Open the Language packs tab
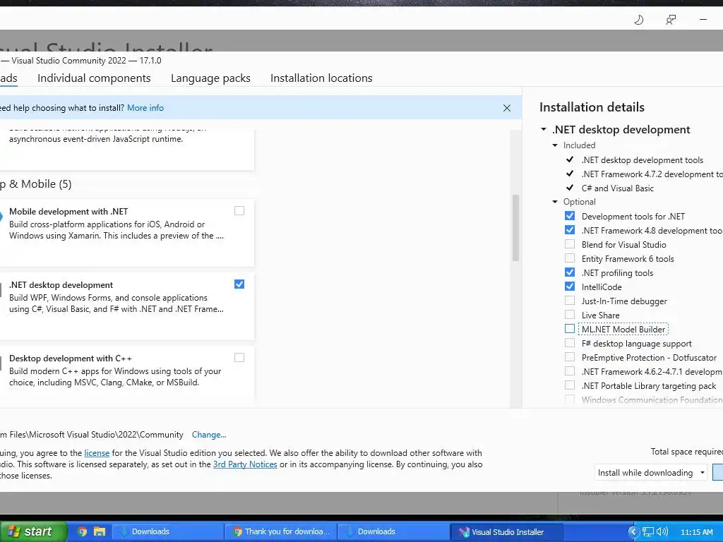Screen dimensions: 723x542 (x=210, y=78)
